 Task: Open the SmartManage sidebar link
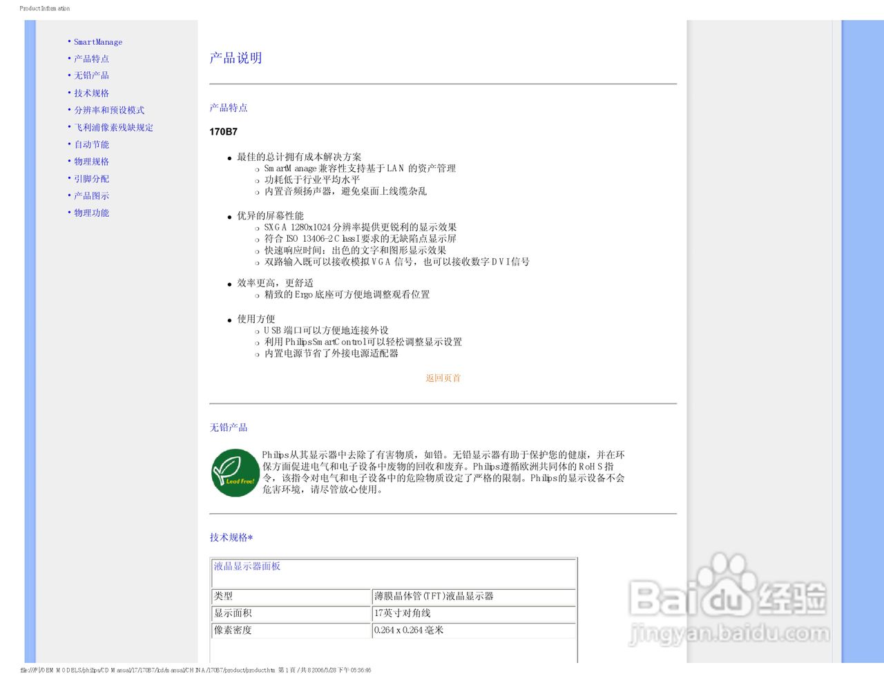pyautogui.click(x=98, y=42)
